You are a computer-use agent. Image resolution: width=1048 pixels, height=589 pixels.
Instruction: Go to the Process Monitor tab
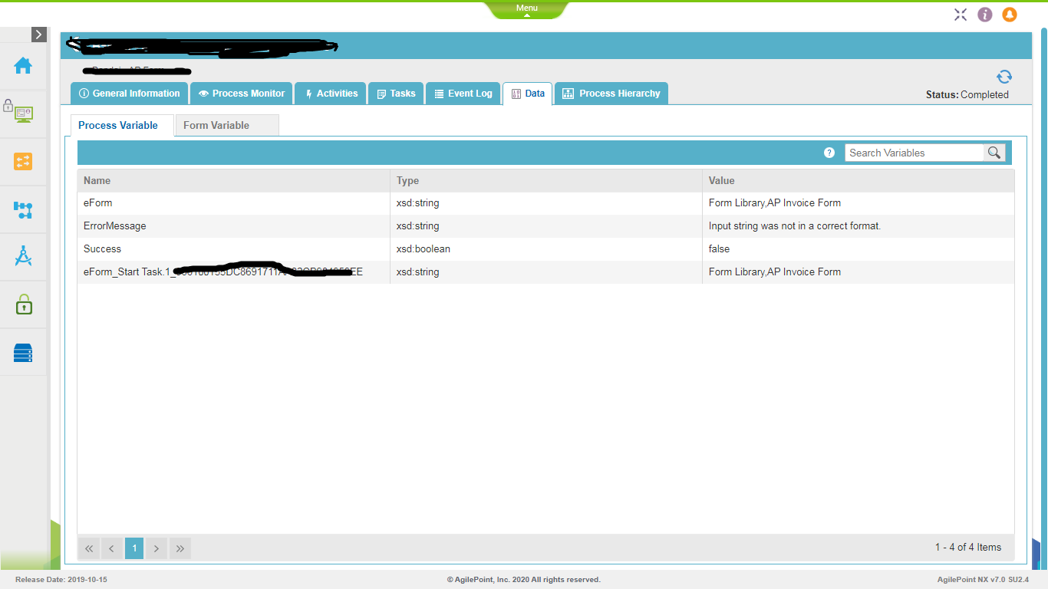tap(241, 94)
